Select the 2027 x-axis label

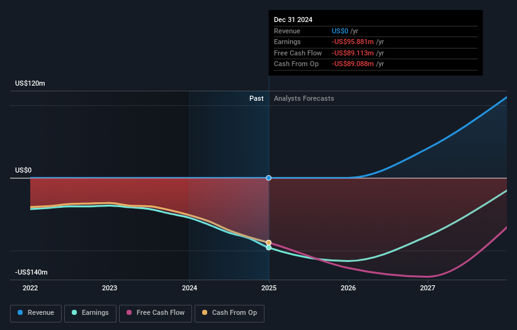[x=428, y=288]
